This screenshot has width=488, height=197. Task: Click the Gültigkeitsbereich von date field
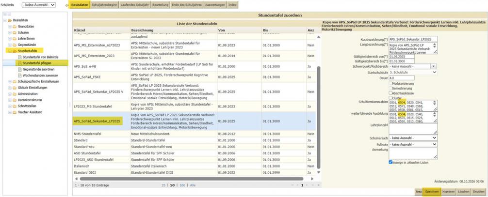402,57
